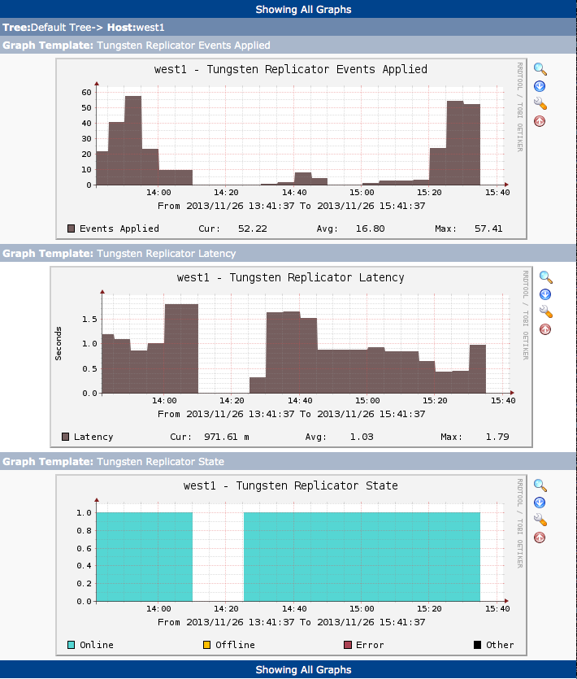Export Events Applied graph data with blue arrow icon
The width and height of the screenshot is (577, 679).
[x=540, y=86]
